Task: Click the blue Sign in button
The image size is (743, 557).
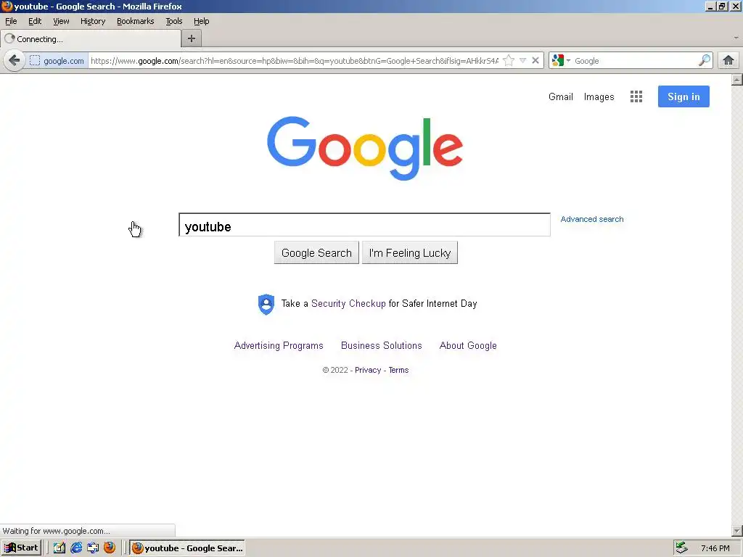Action: coord(684,96)
